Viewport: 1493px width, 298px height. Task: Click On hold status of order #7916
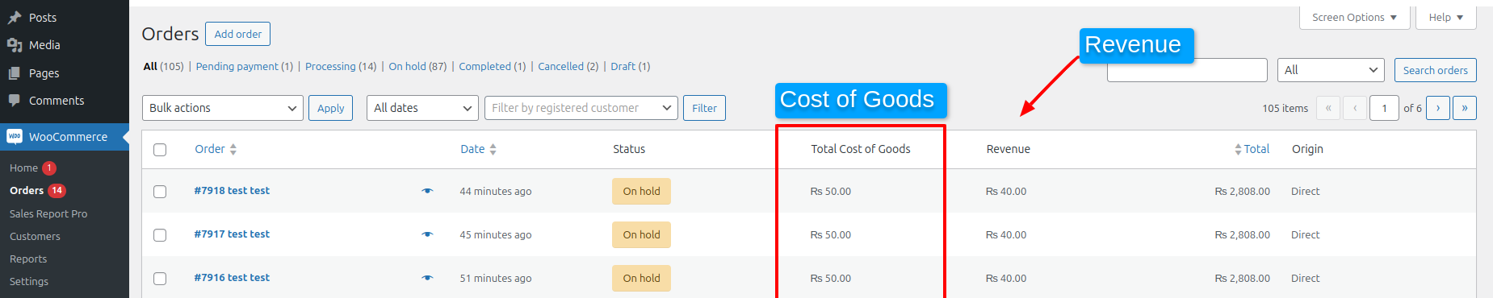pos(641,278)
